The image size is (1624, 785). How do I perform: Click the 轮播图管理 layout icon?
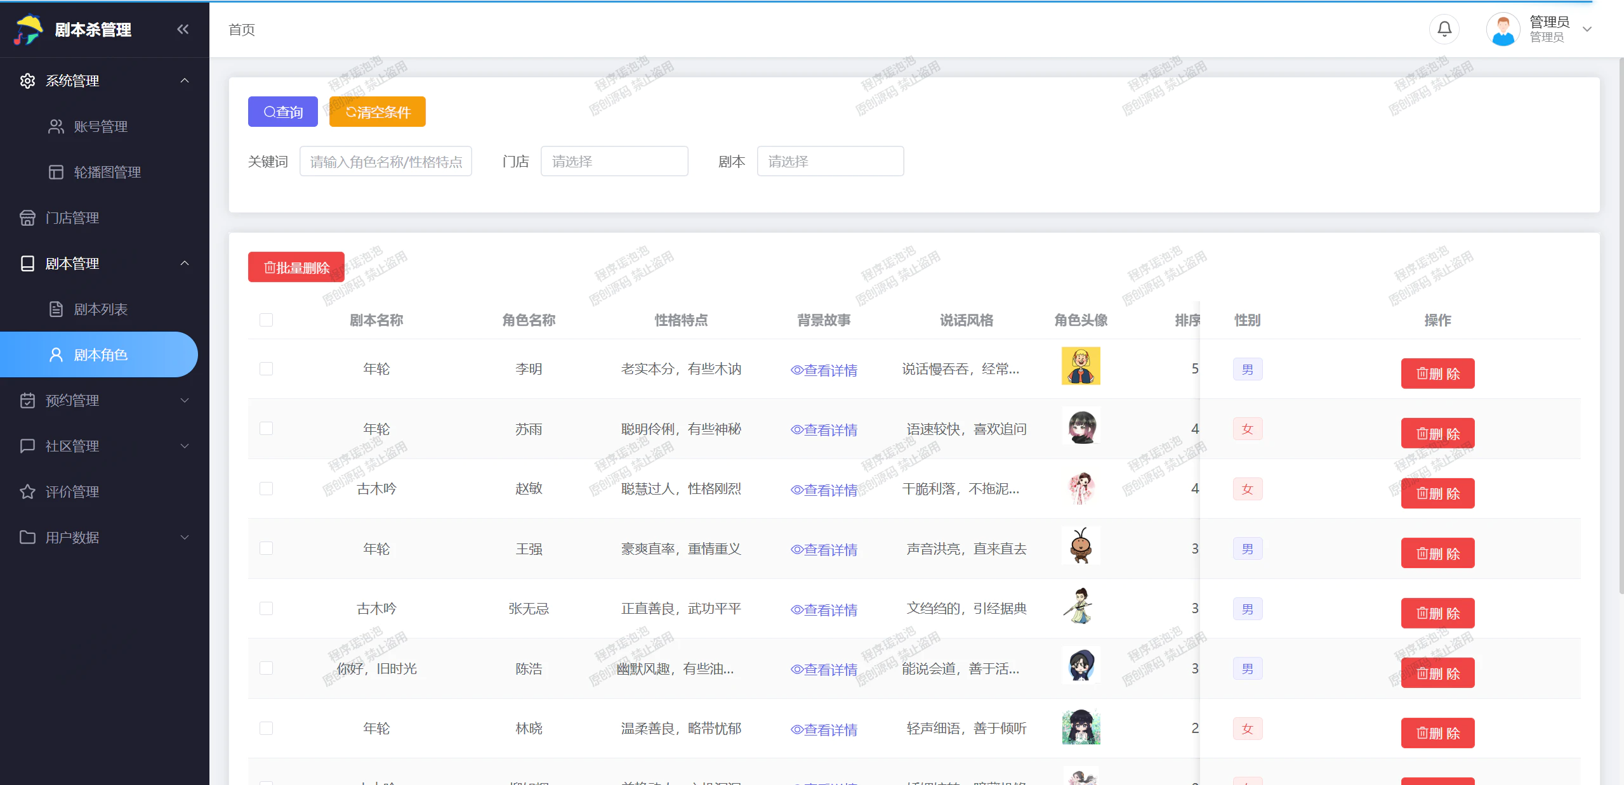coord(56,172)
